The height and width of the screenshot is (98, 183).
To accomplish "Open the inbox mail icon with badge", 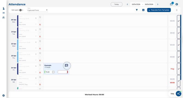I will click(x=171, y=4).
